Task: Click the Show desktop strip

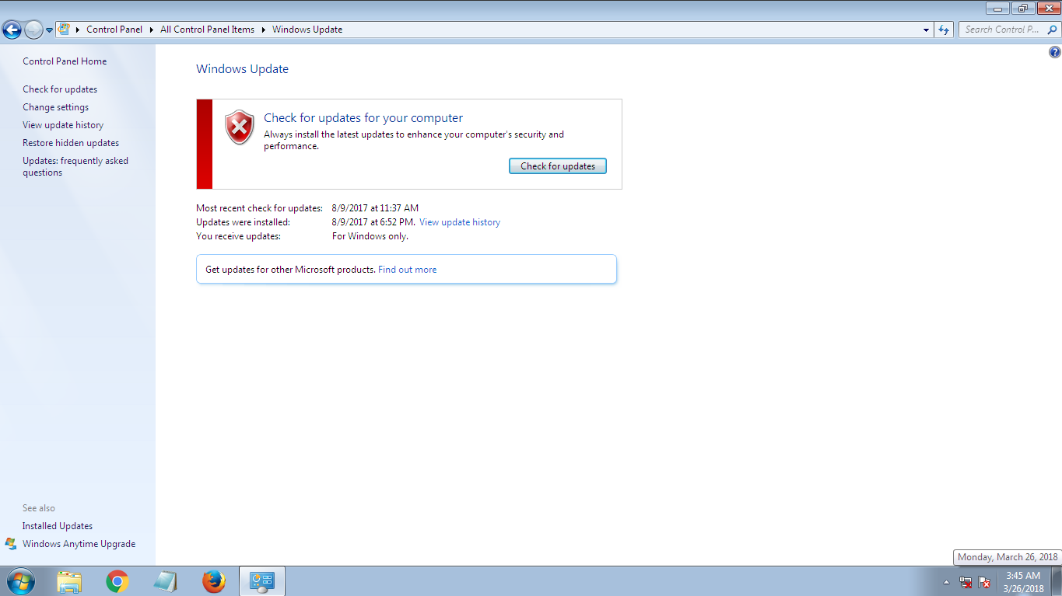Action: 1057,581
